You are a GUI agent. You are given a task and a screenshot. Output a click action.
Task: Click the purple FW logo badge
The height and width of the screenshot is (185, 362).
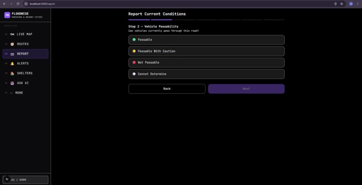tap(7, 15)
